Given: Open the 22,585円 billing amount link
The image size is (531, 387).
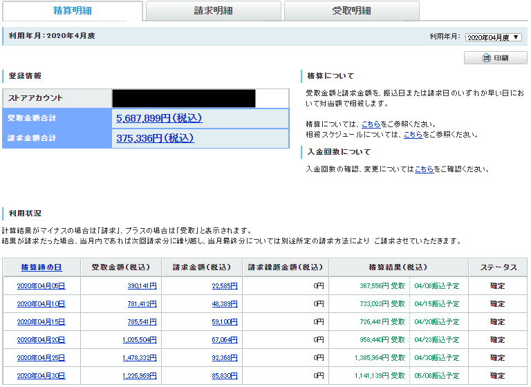Looking at the screenshot, I should point(225,286).
